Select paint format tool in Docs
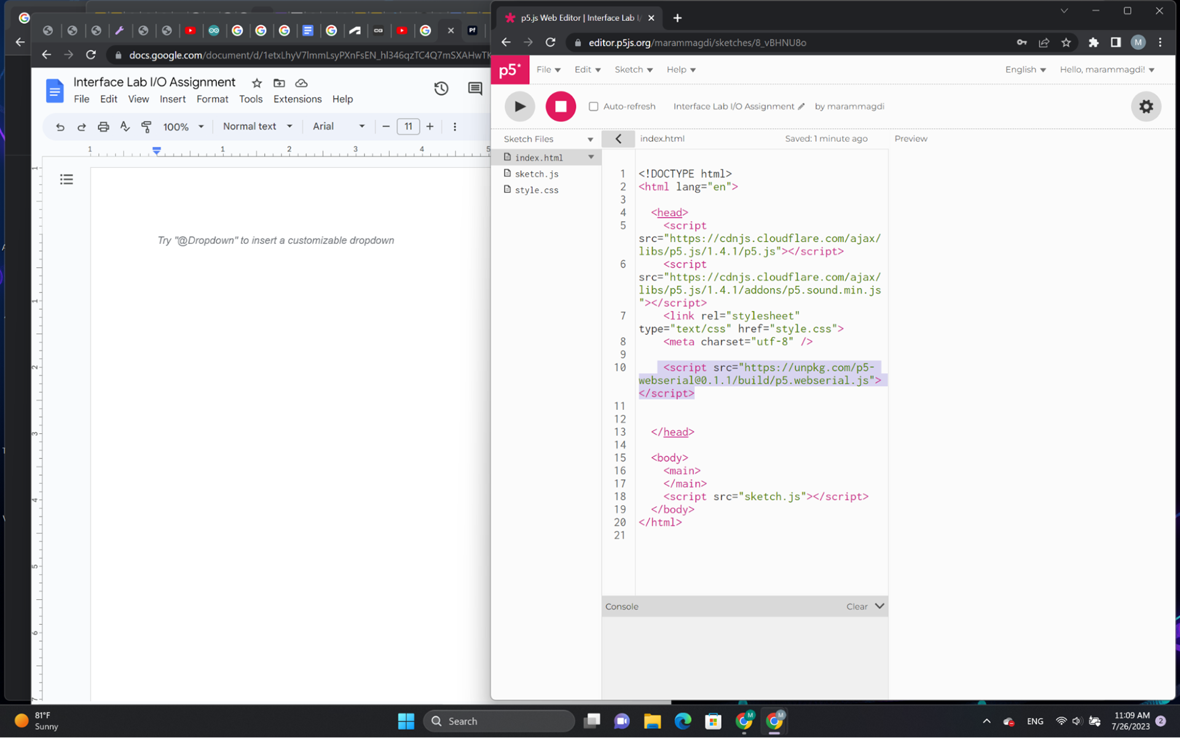Viewport: 1180px width, 738px height. click(x=146, y=127)
